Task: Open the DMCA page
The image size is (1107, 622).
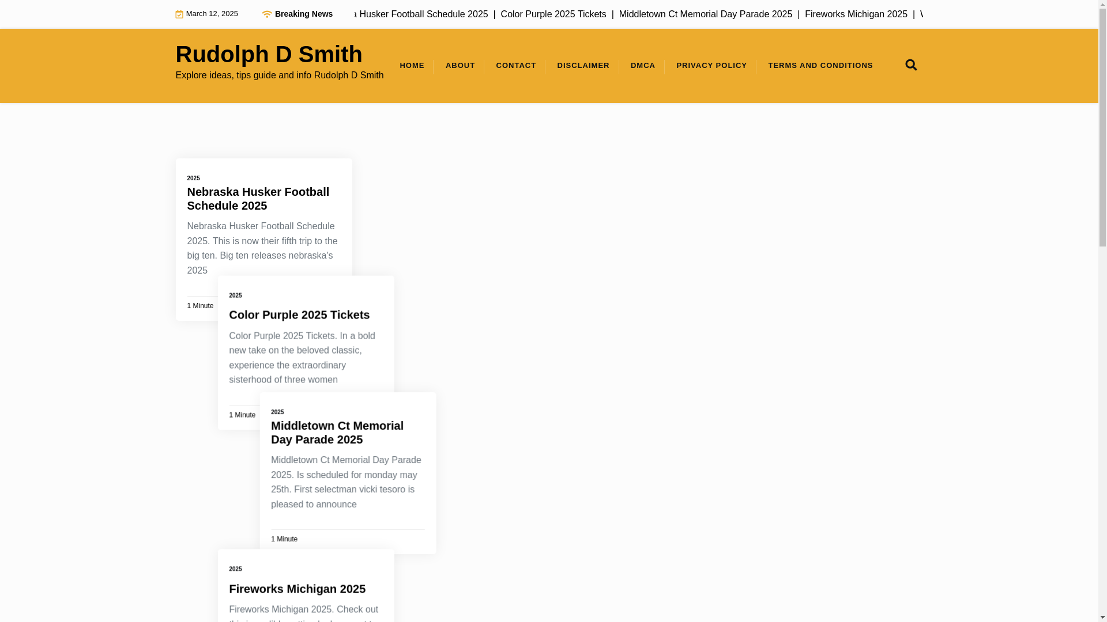Action: point(643,66)
